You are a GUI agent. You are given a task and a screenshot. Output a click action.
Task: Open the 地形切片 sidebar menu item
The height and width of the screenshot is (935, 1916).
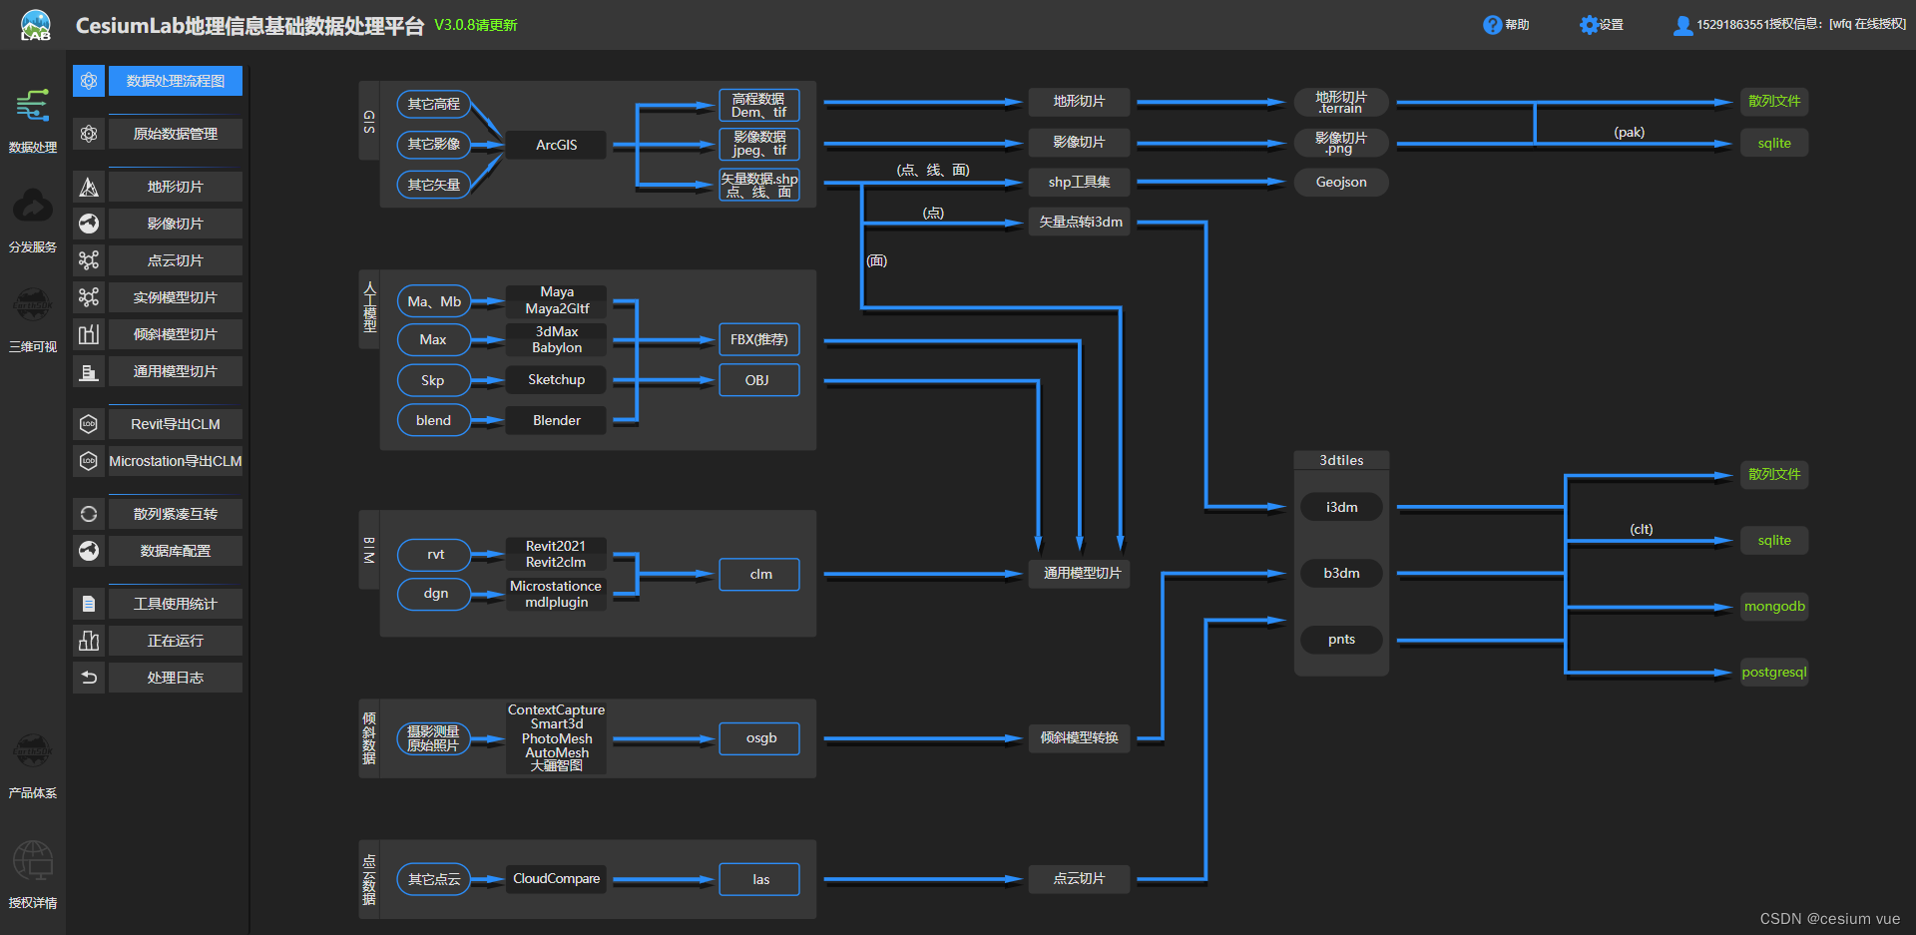point(176,187)
